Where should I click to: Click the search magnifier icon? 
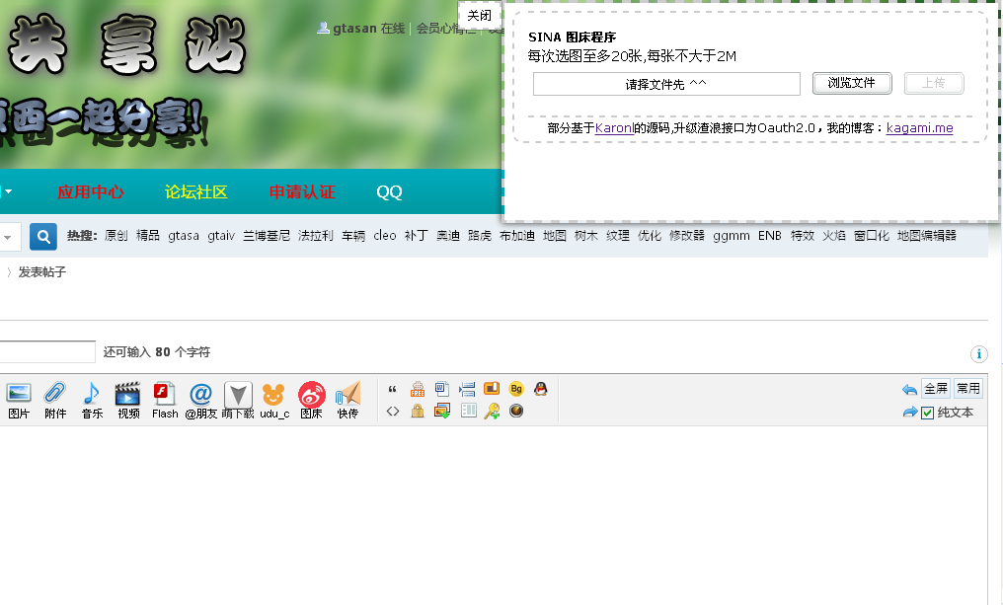coord(42,237)
